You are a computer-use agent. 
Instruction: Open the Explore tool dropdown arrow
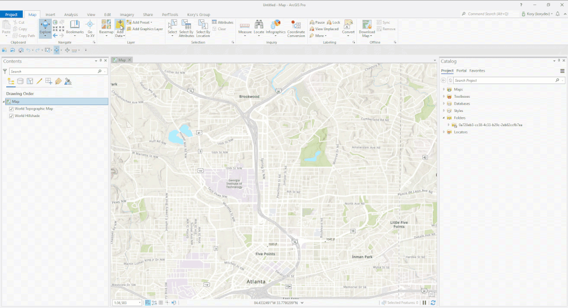point(45,36)
